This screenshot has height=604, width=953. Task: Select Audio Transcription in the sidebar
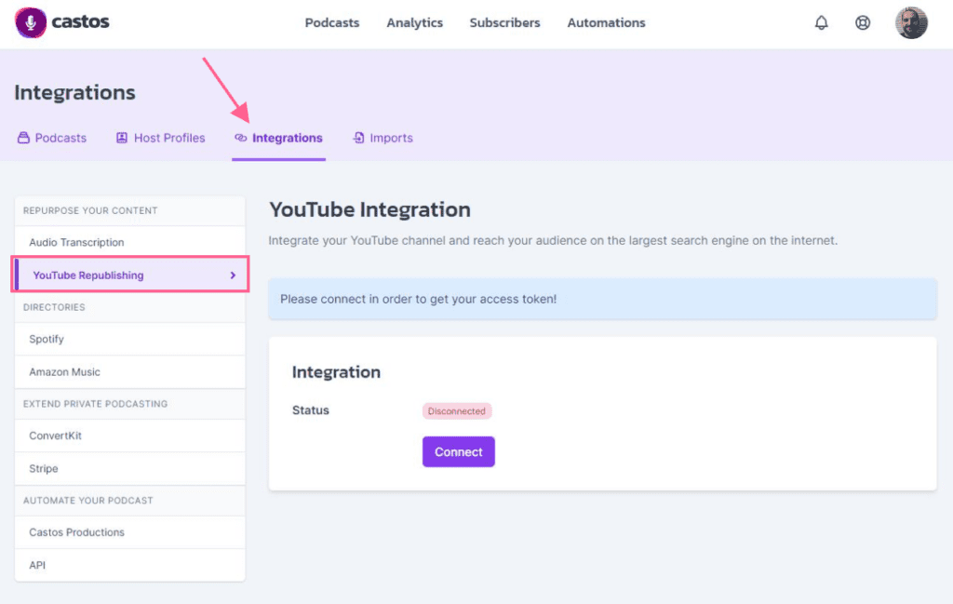(x=76, y=242)
